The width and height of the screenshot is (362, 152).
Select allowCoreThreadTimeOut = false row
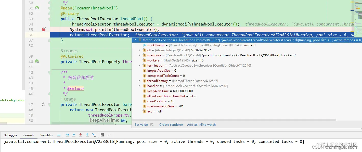247,96
